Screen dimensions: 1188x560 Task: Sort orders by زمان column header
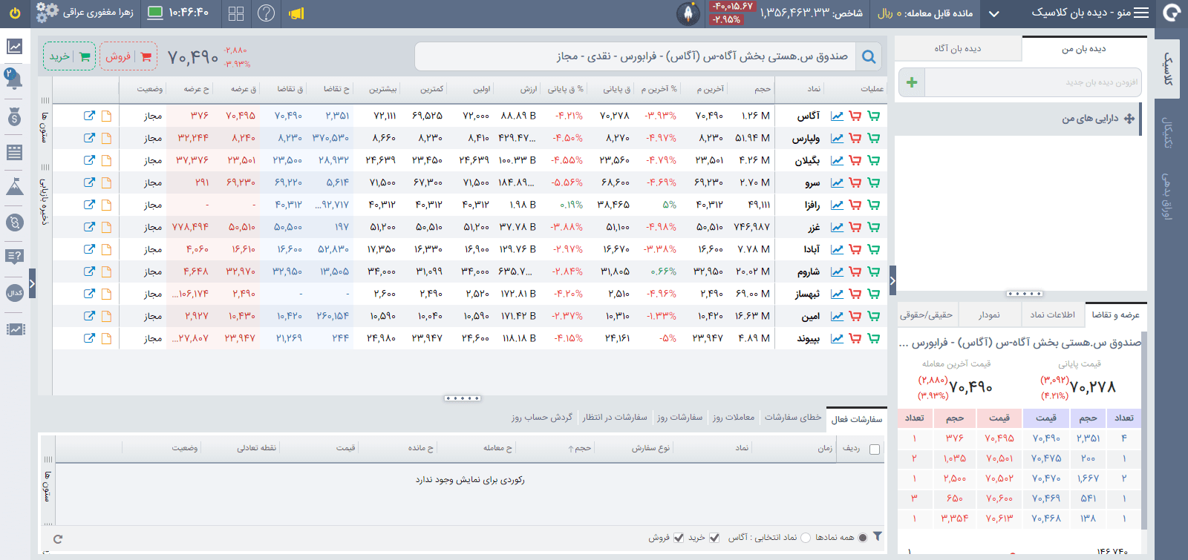[825, 448]
